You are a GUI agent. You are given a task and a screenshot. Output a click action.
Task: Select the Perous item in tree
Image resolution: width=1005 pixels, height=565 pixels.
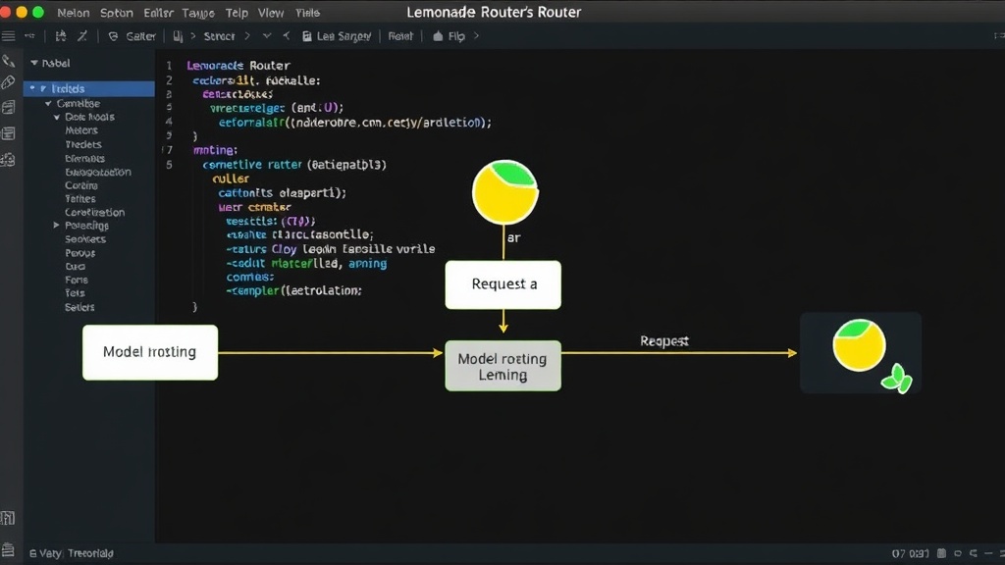[x=80, y=253]
